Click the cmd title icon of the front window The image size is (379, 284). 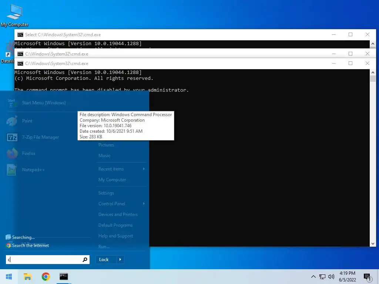(20, 64)
